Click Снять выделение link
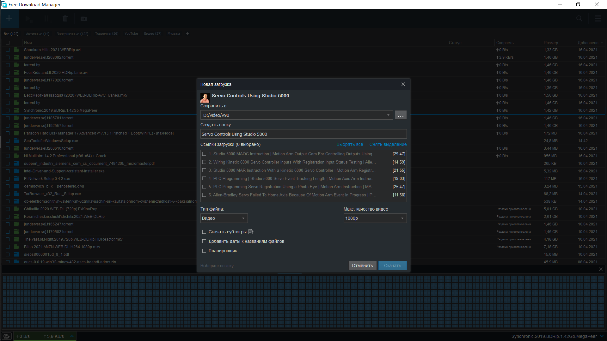The width and height of the screenshot is (607, 341). pos(388,144)
